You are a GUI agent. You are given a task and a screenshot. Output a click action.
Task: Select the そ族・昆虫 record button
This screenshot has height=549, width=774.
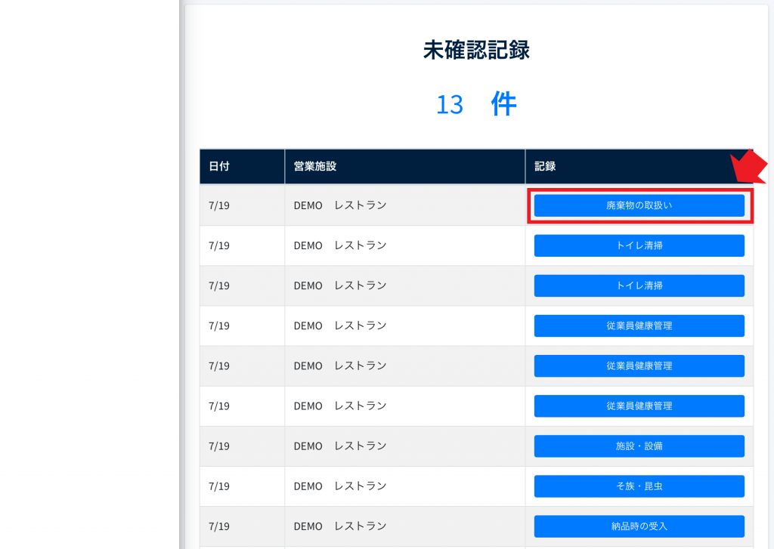point(639,486)
